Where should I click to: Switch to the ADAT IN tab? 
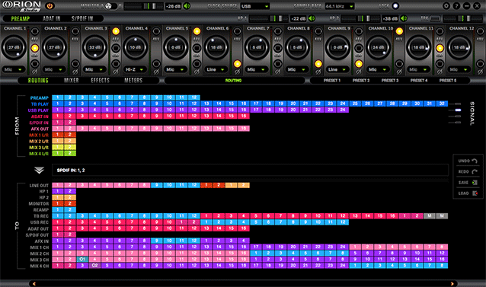[x=52, y=19]
